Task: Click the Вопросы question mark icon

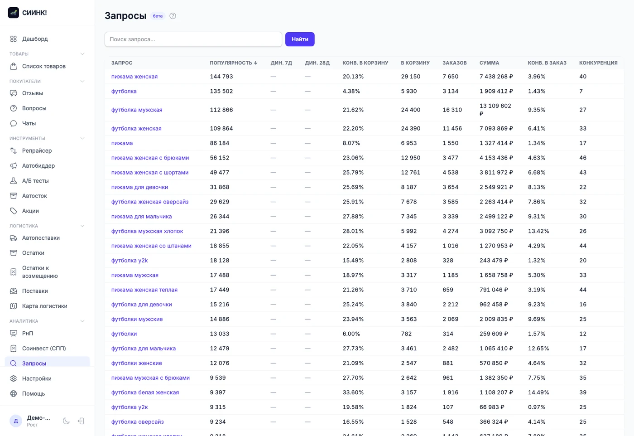Action: [x=14, y=108]
